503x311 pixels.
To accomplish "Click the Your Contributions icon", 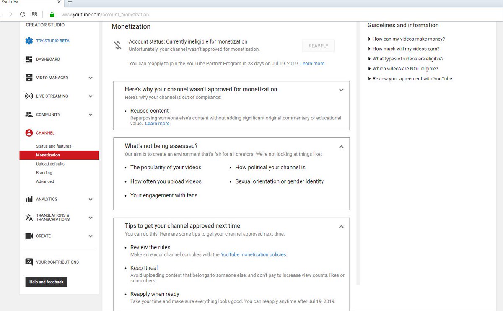I will tap(29, 262).
